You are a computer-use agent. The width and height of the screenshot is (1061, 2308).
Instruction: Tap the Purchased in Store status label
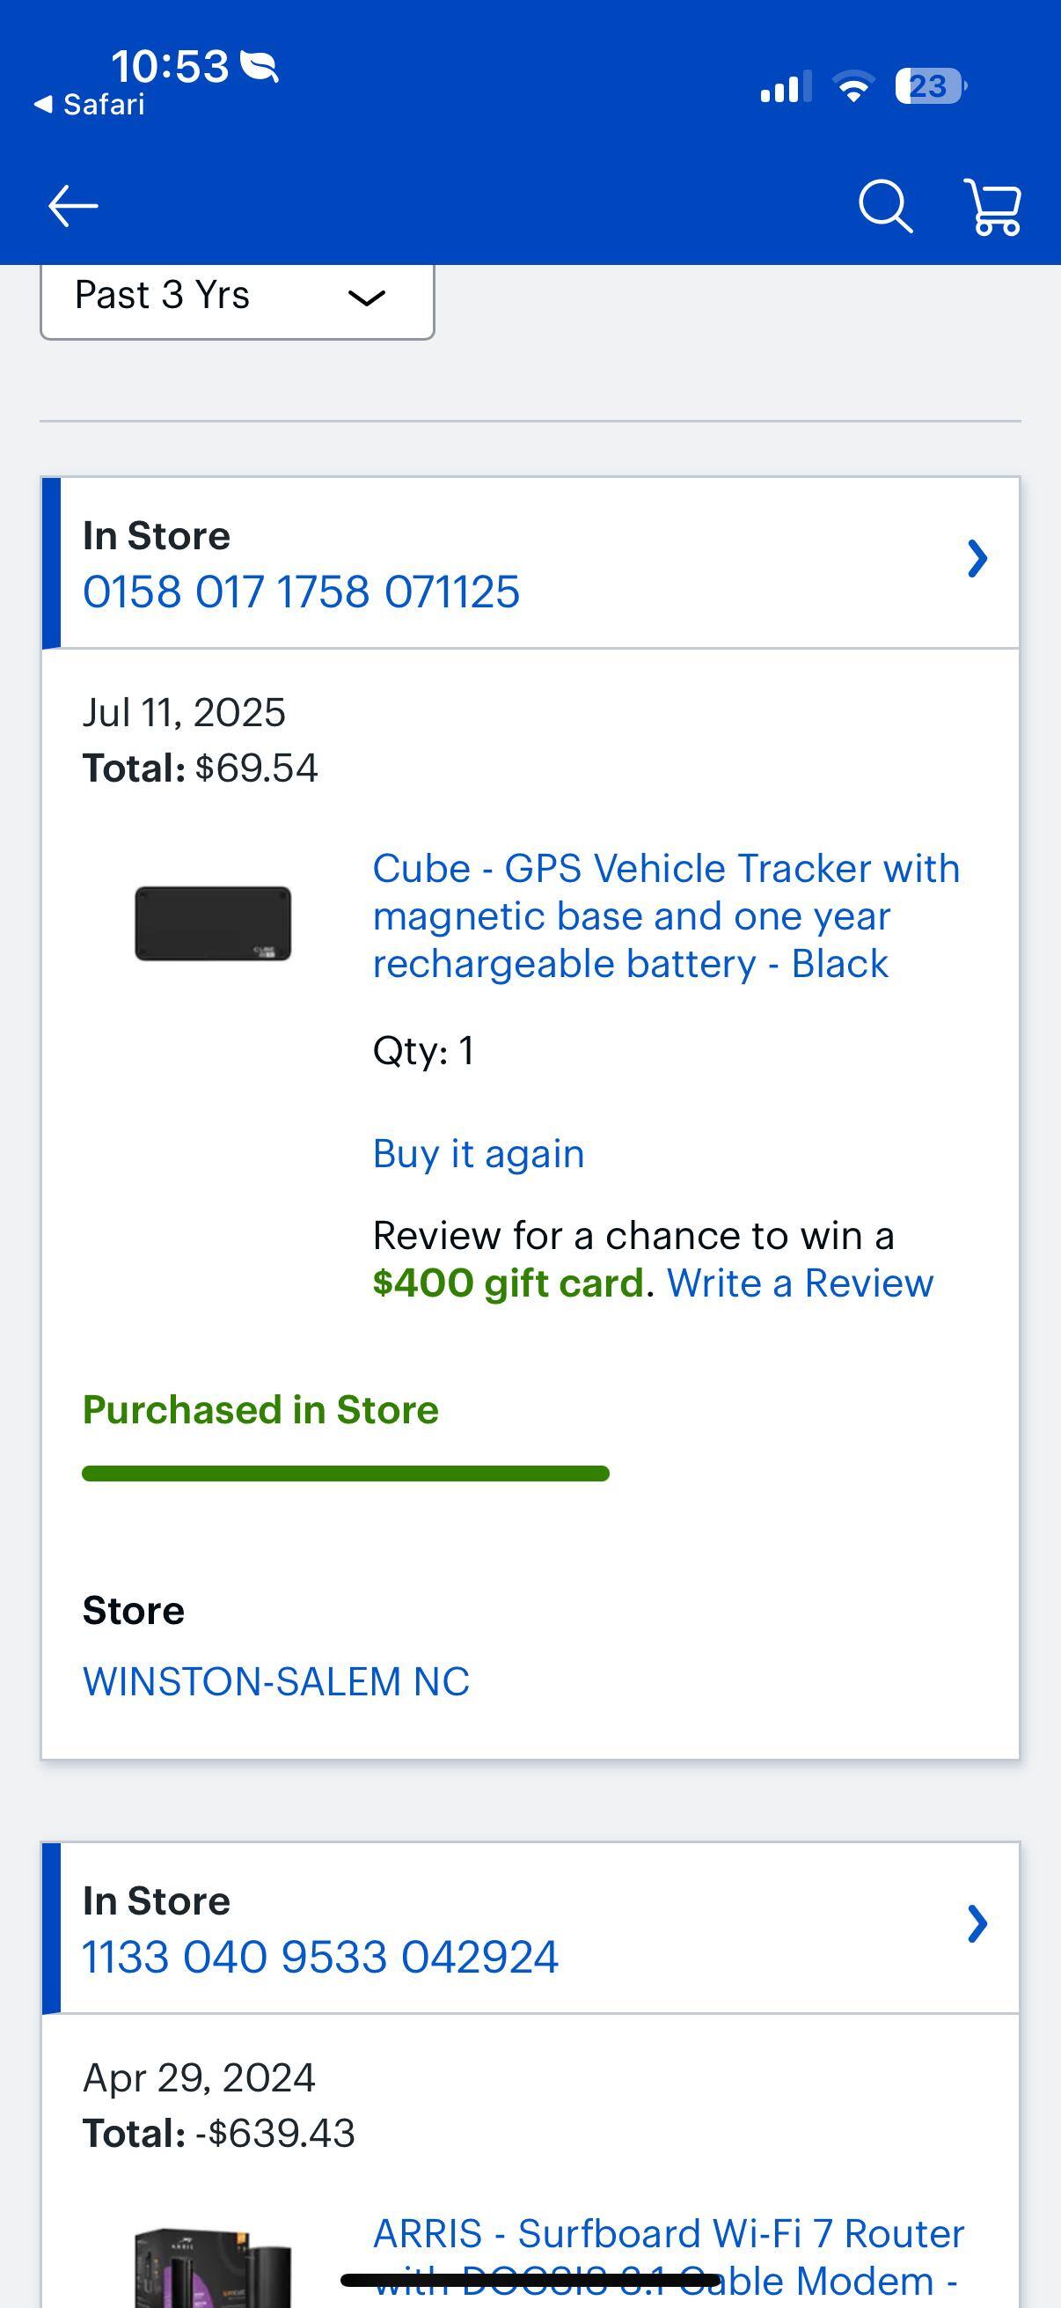click(260, 1409)
